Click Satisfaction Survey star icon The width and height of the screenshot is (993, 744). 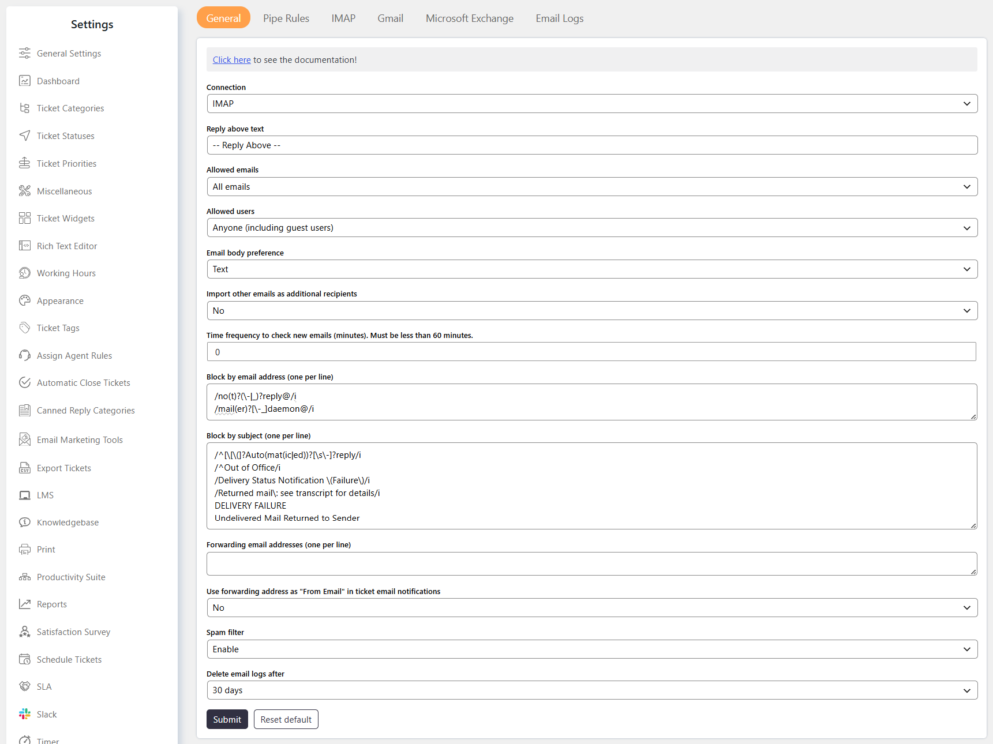point(24,632)
